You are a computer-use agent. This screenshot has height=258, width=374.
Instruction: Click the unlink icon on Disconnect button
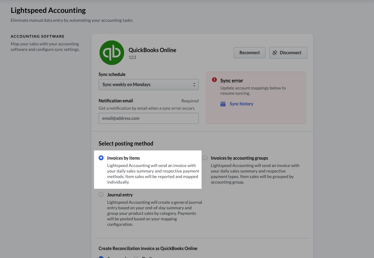click(x=275, y=52)
